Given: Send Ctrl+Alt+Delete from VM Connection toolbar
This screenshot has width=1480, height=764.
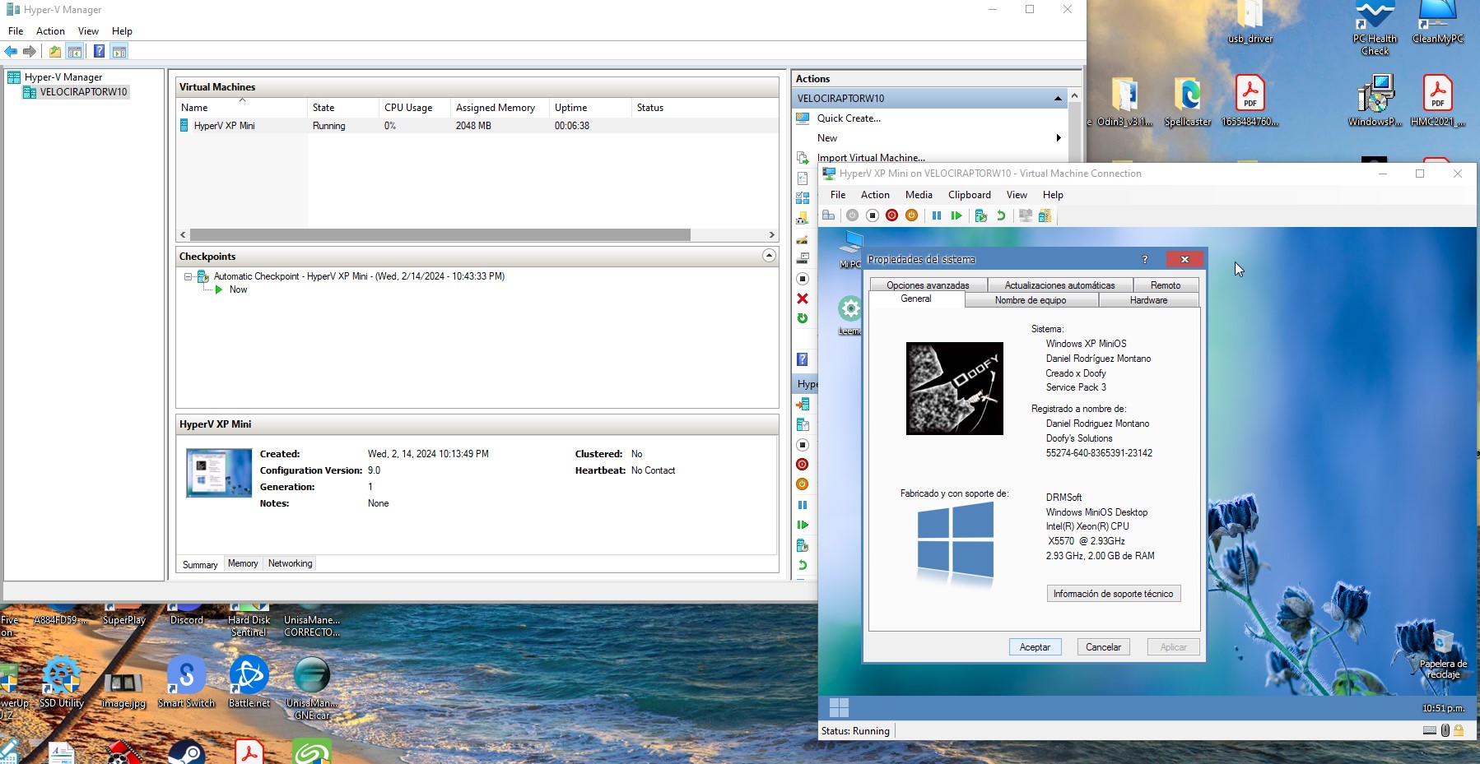Looking at the screenshot, I should (829, 215).
